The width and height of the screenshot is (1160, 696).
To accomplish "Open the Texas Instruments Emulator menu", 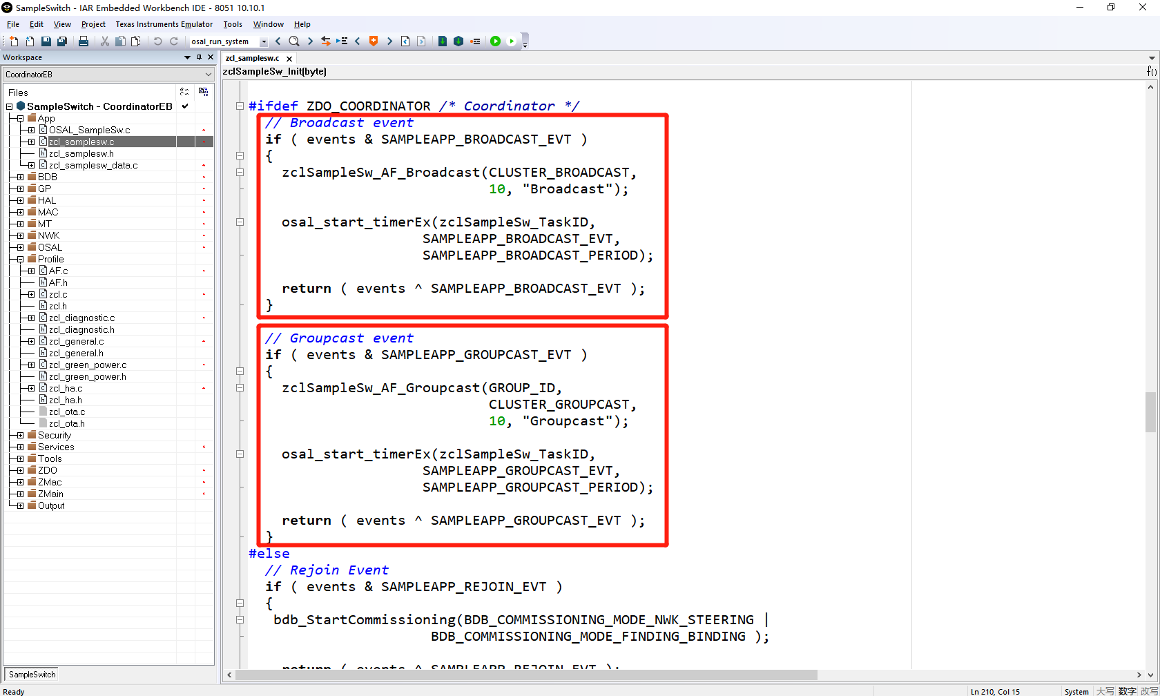I will coord(164,24).
